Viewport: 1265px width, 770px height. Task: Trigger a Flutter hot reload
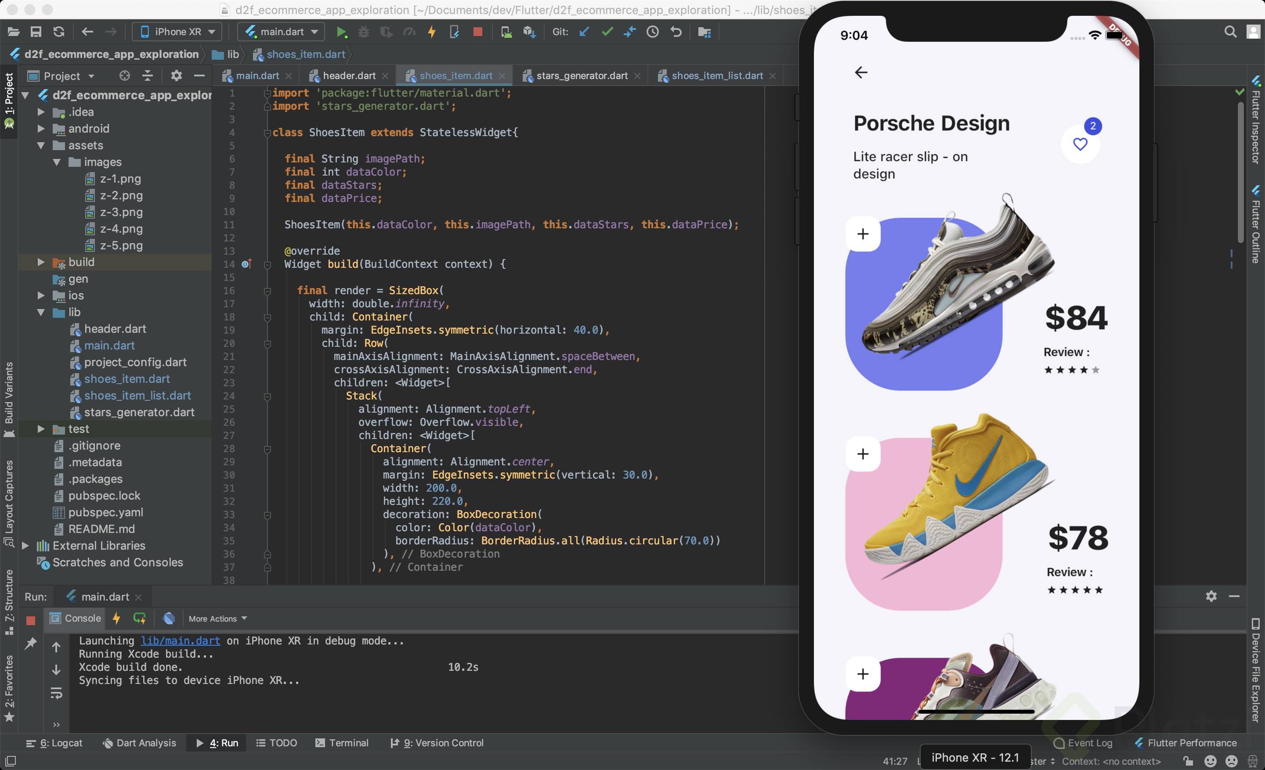point(432,32)
